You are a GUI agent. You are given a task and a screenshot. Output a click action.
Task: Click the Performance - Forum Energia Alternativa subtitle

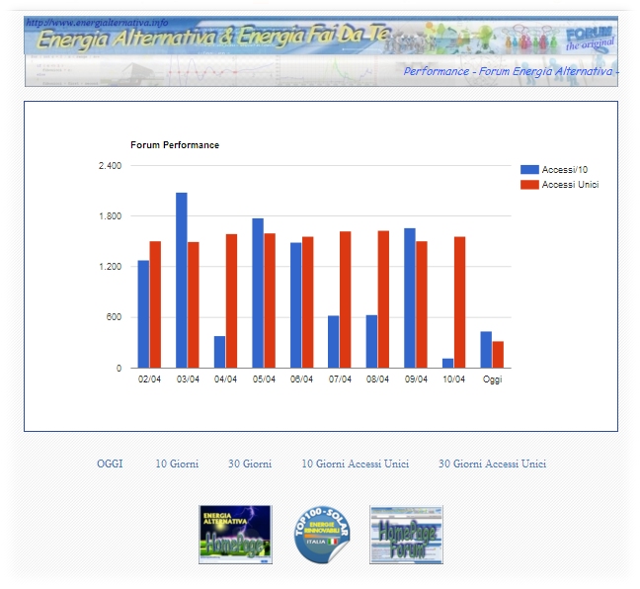[x=511, y=71]
